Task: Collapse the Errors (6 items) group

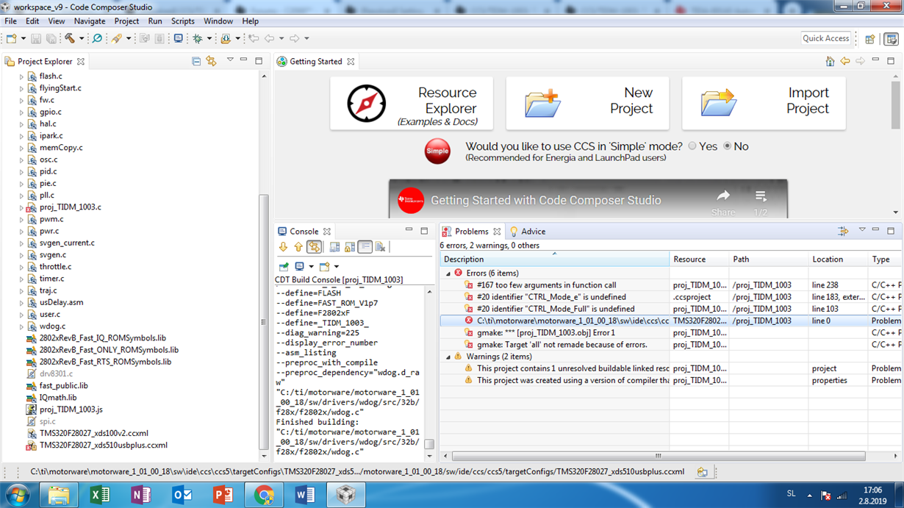Action: [x=448, y=273]
